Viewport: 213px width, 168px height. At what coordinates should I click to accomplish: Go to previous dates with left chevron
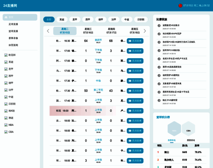point(48,31)
